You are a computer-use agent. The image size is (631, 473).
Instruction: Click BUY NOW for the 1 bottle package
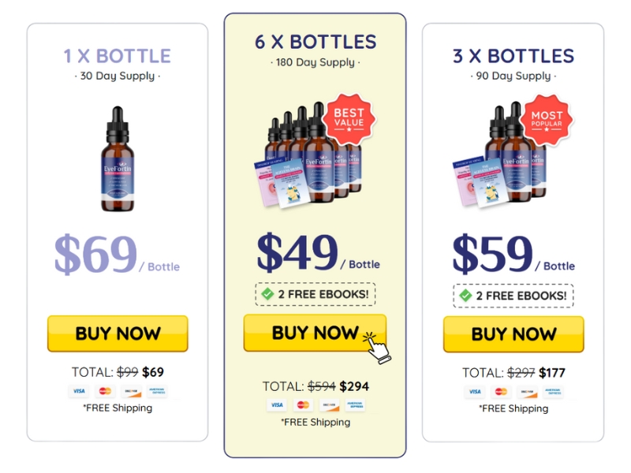point(118,333)
